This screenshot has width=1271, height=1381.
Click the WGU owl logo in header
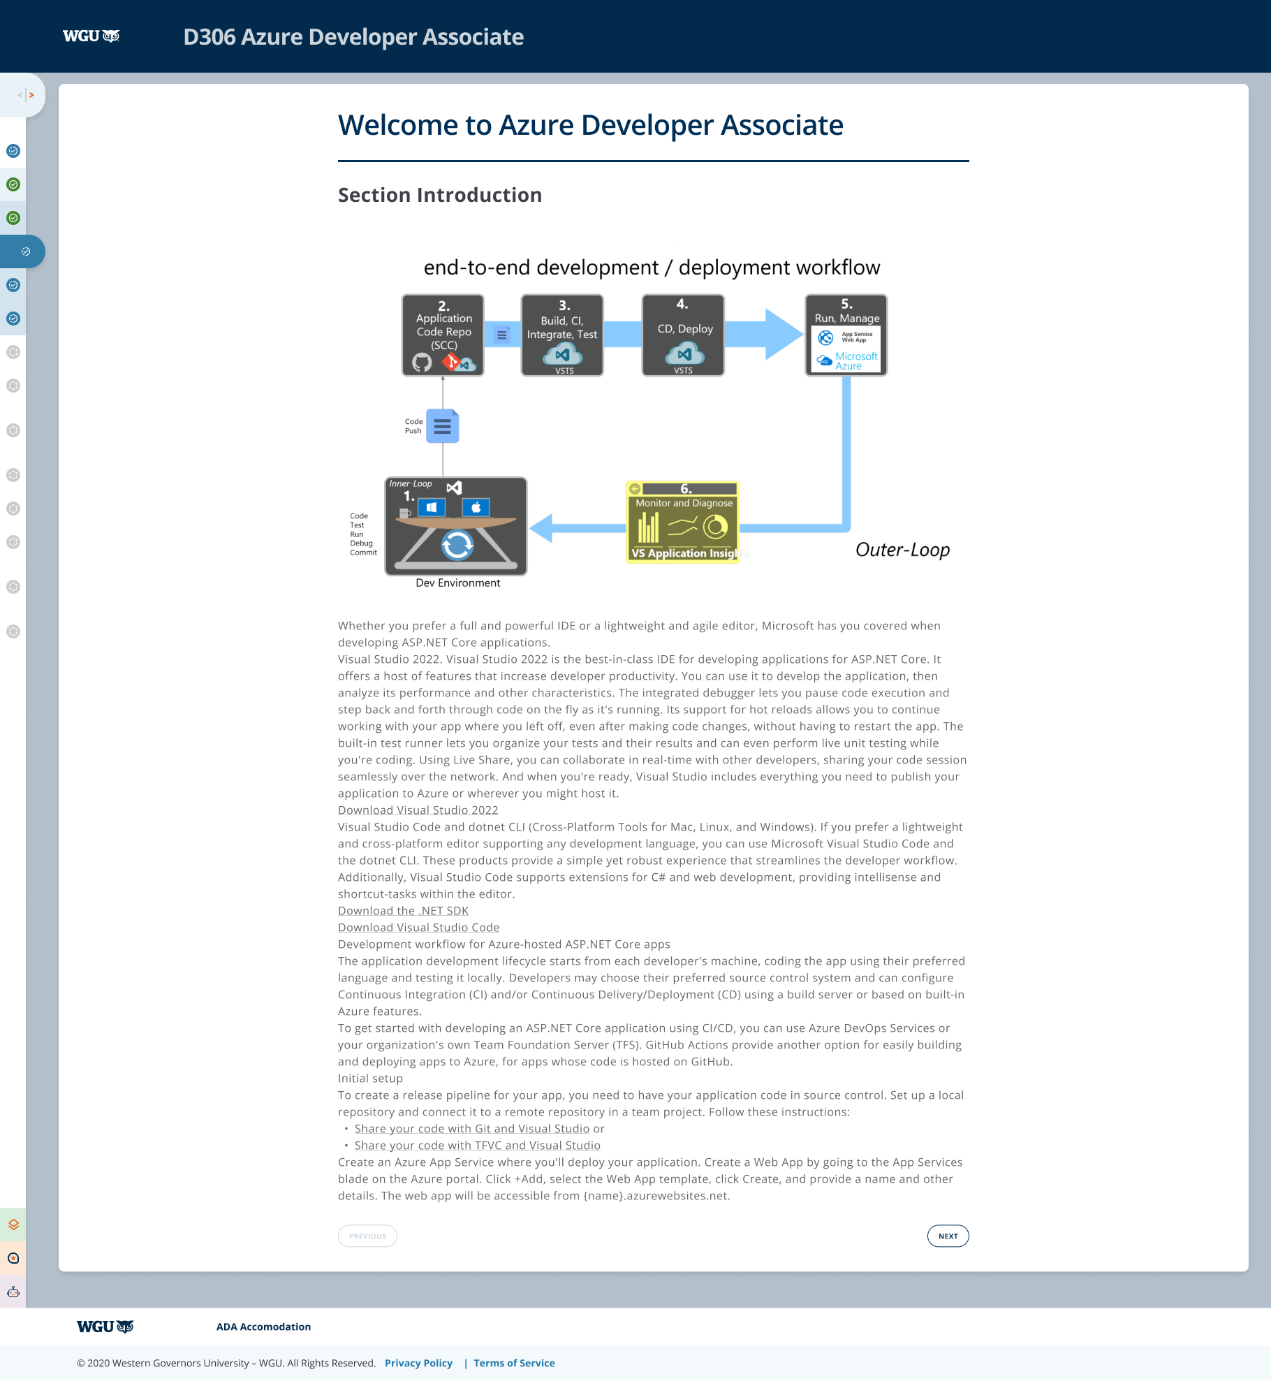pos(91,36)
